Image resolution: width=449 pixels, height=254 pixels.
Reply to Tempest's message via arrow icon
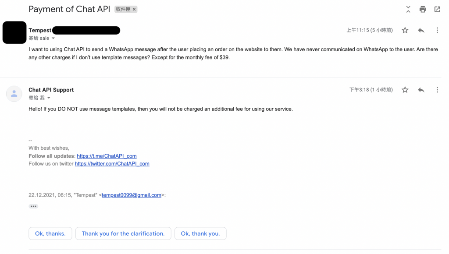click(x=421, y=30)
